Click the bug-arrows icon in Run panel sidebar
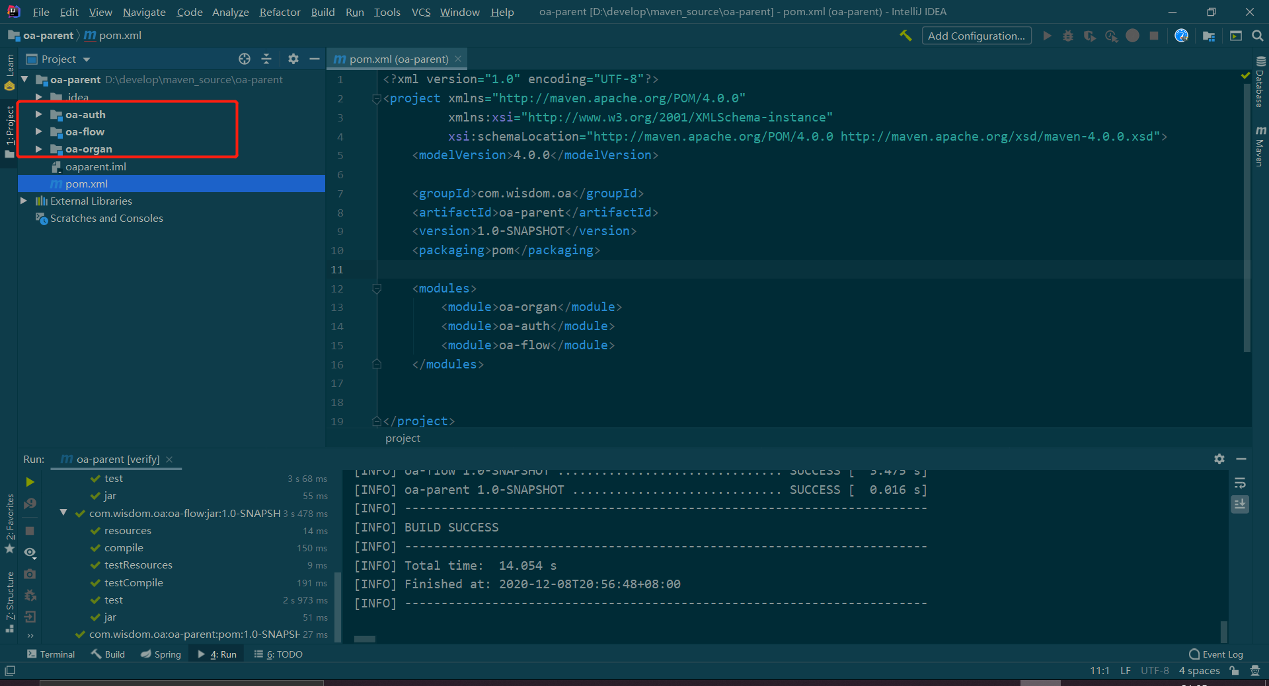Screen dimensions: 1269x686 click(30, 595)
